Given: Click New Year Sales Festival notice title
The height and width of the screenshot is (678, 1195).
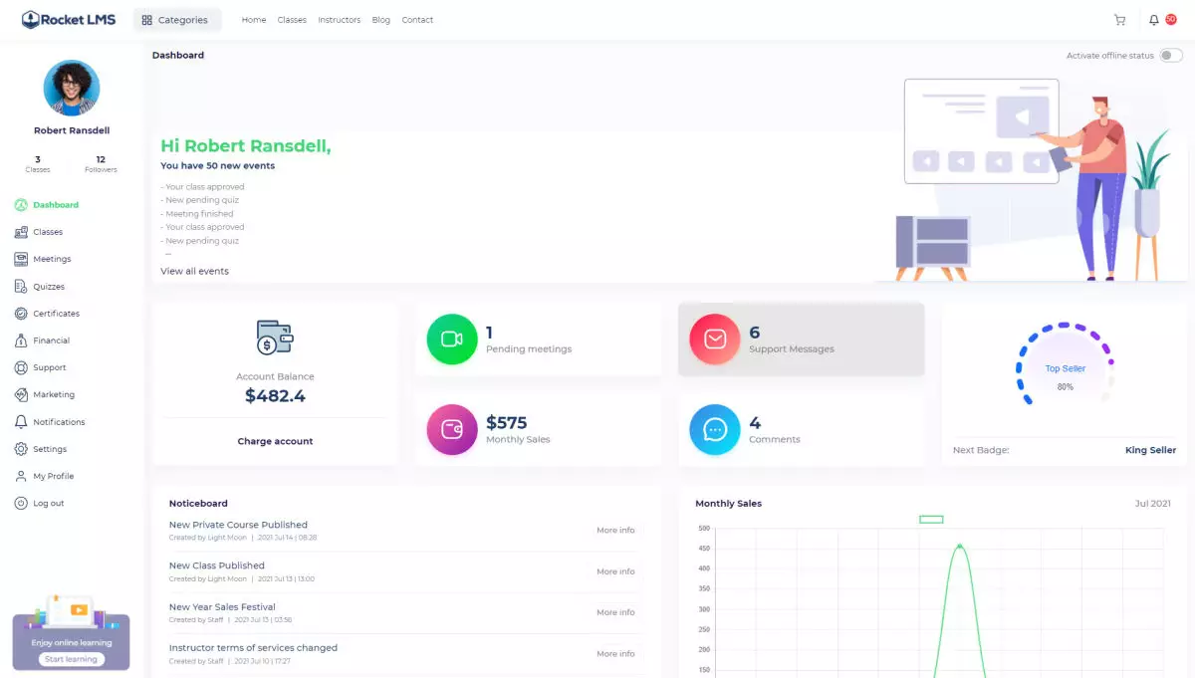Looking at the screenshot, I should (222, 606).
